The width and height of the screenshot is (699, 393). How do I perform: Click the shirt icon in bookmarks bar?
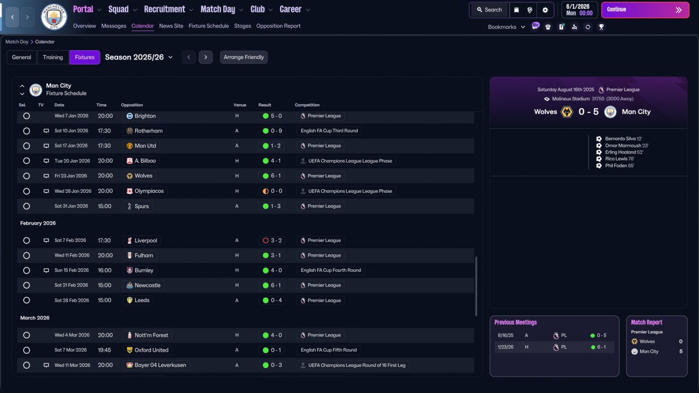(x=548, y=27)
